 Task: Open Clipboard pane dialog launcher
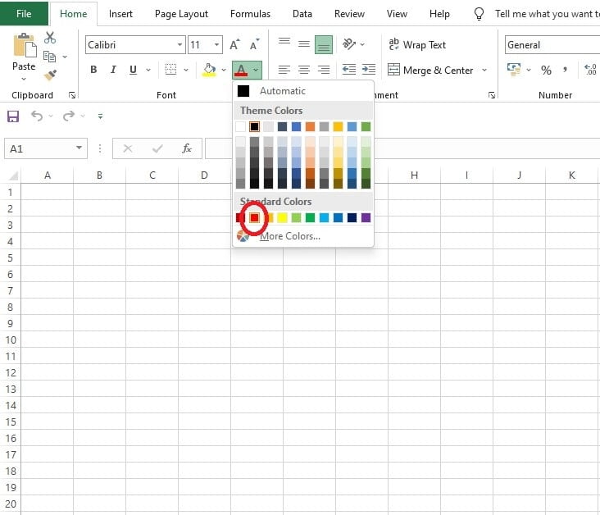pos(72,95)
